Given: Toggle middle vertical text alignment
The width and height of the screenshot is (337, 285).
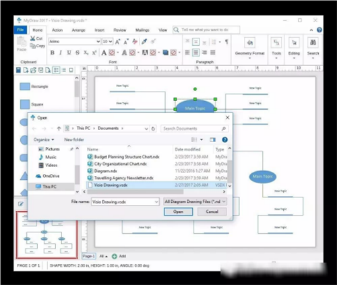Looking at the screenshot, I should (x=196, y=42).
